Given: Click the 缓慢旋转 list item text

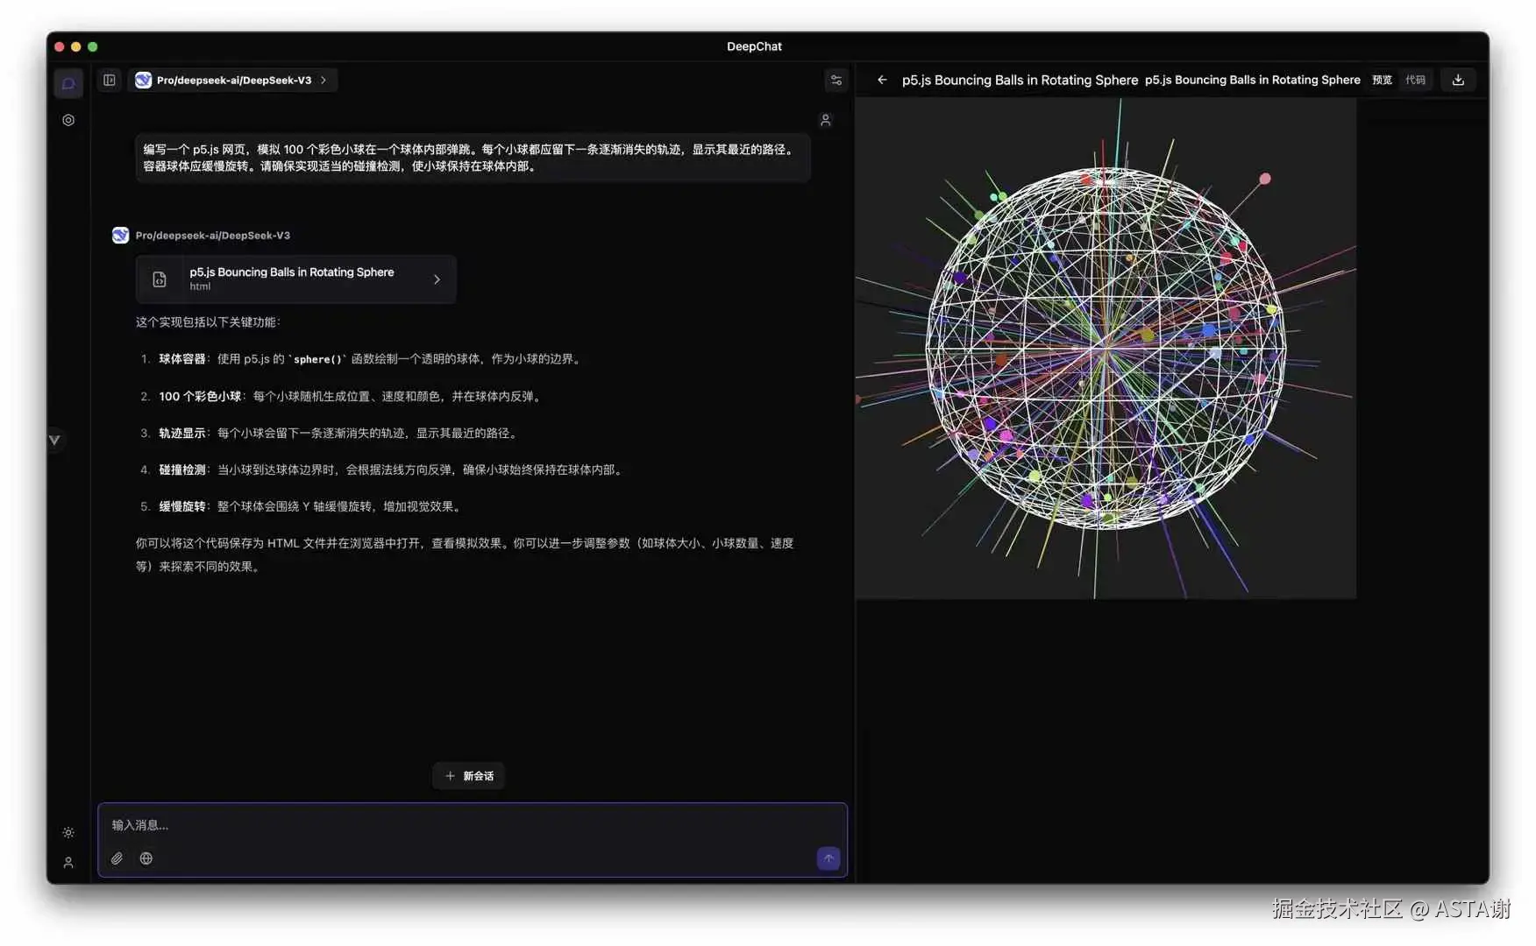Looking at the screenshot, I should click(311, 506).
